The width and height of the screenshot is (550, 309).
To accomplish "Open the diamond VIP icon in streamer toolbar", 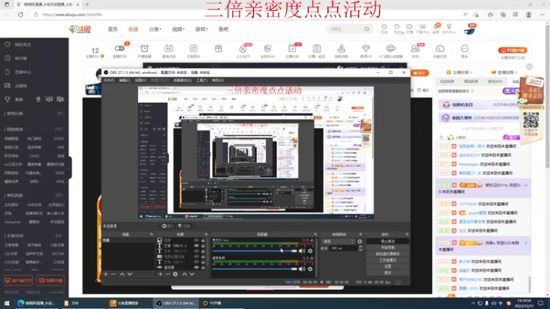I will coord(366,48).
